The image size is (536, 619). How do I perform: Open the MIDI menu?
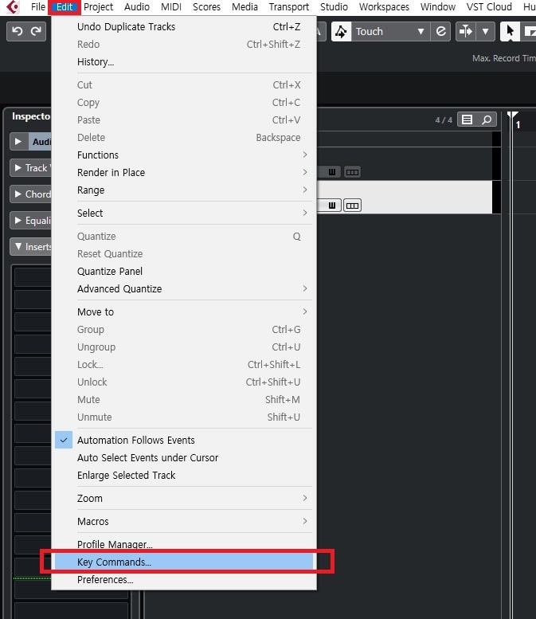coord(171,6)
